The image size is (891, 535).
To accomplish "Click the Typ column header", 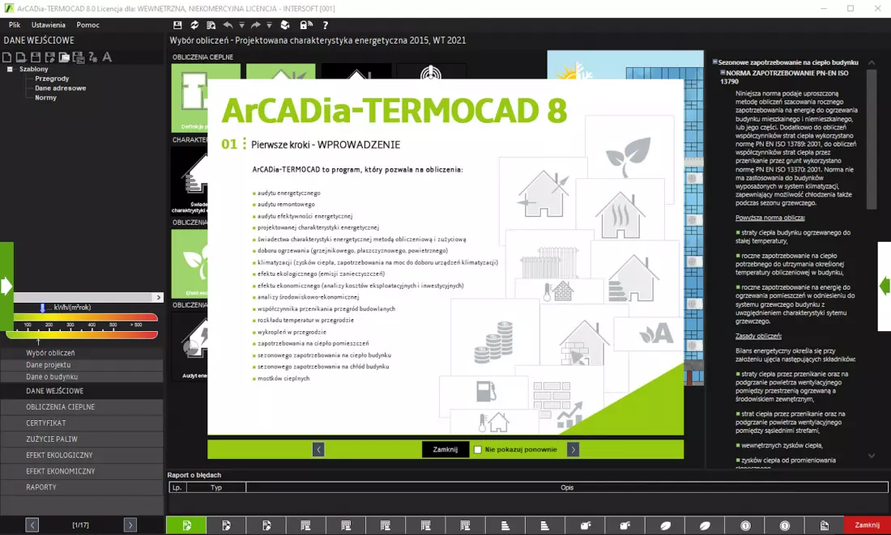I will 216,487.
